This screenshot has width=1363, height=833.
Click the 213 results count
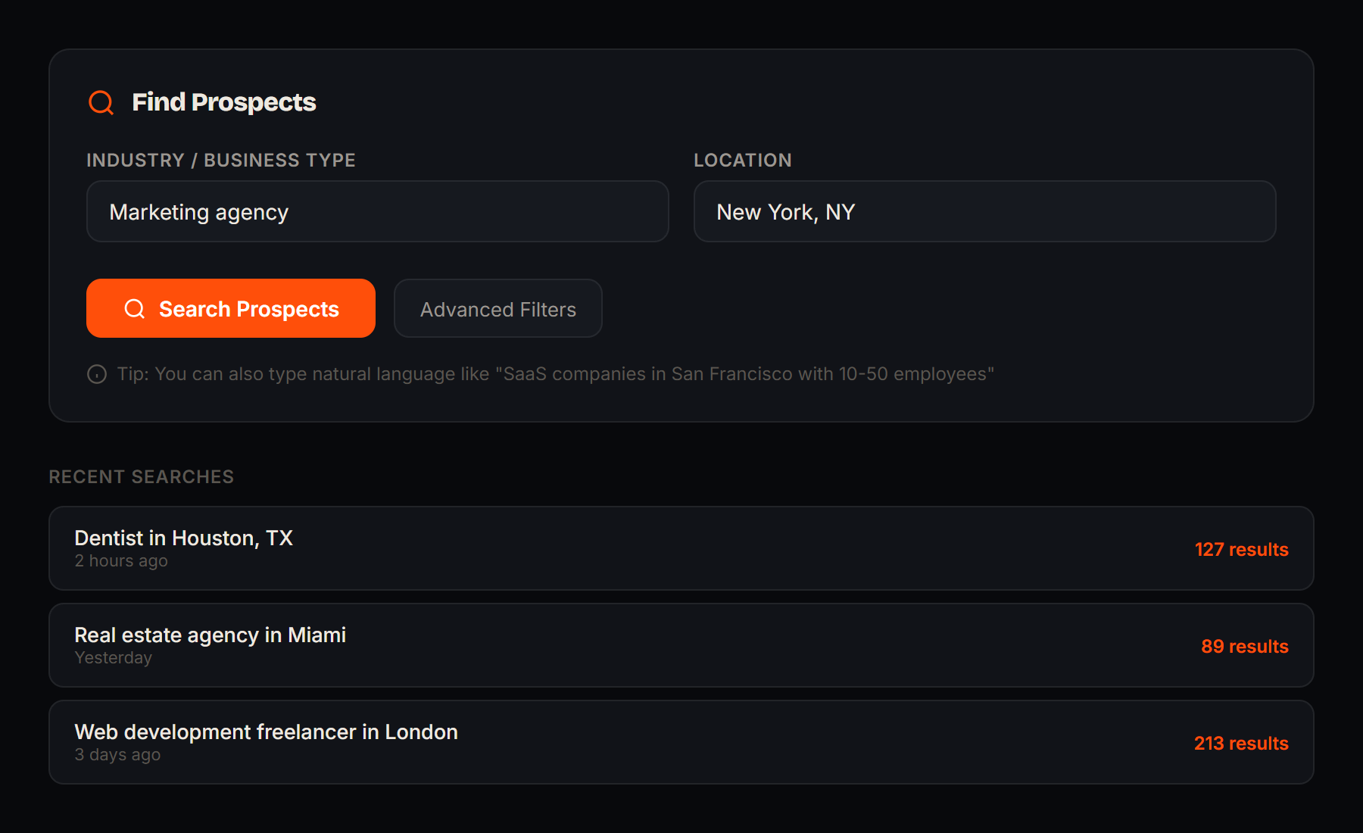click(x=1241, y=744)
